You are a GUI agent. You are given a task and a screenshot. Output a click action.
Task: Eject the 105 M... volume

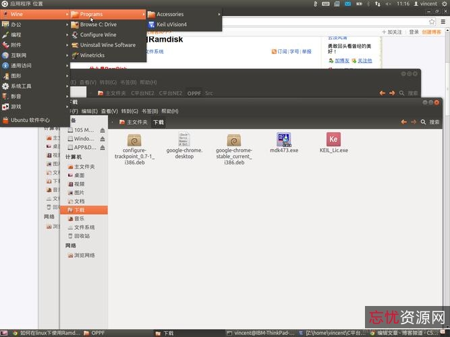coord(103,130)
